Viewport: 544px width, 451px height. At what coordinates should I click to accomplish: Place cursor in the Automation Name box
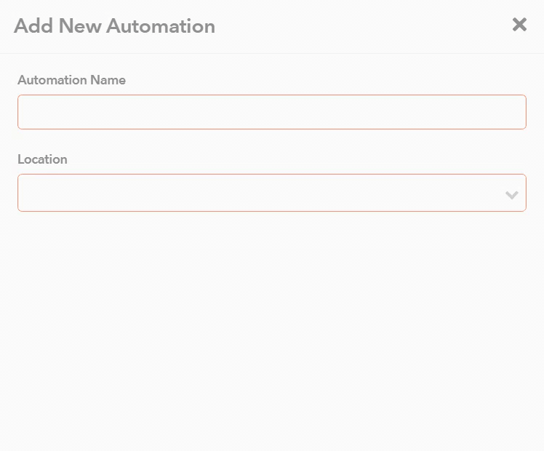coord(271,112)
